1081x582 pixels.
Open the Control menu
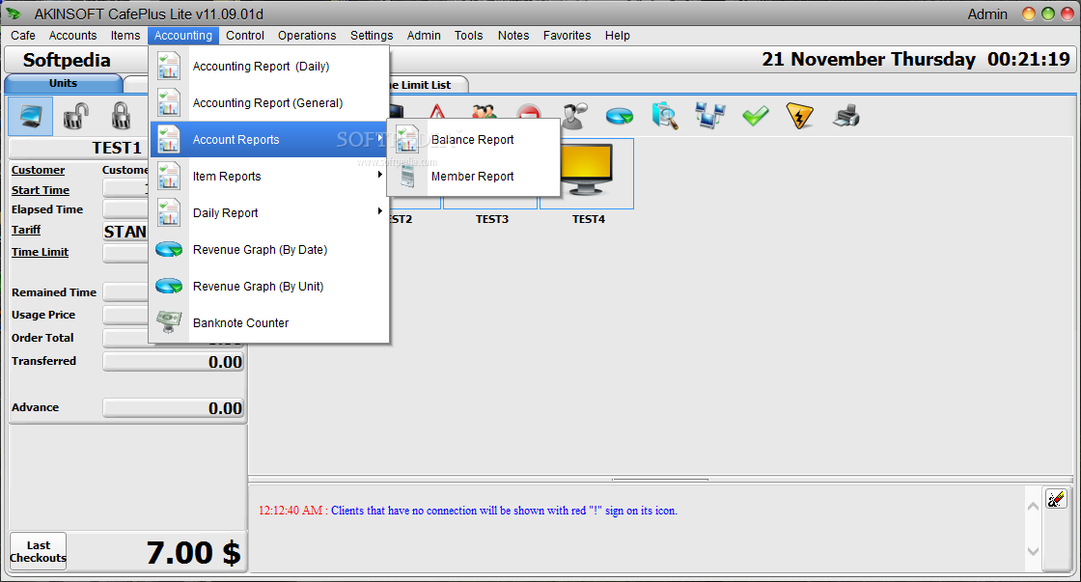pos(245,35)
